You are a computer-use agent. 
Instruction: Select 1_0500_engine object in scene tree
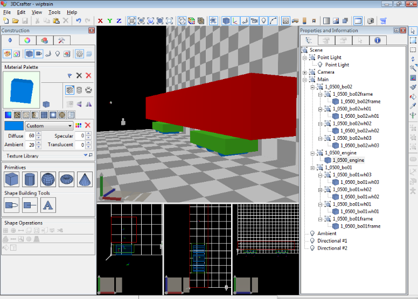click(x=348, y=160)
